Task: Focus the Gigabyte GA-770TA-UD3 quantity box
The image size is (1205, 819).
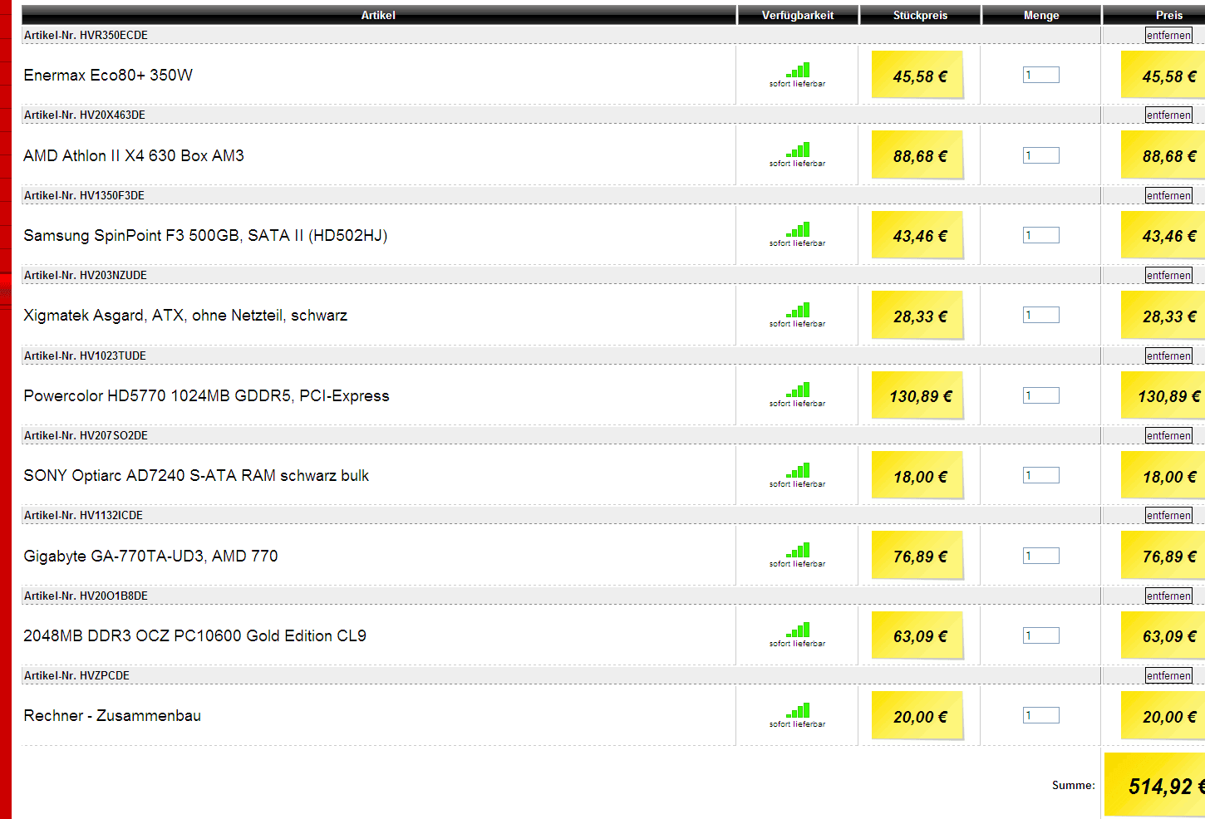Action: [1040, 556]
